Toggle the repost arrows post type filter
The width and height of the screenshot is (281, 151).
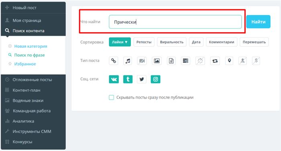tap(215, 61)
